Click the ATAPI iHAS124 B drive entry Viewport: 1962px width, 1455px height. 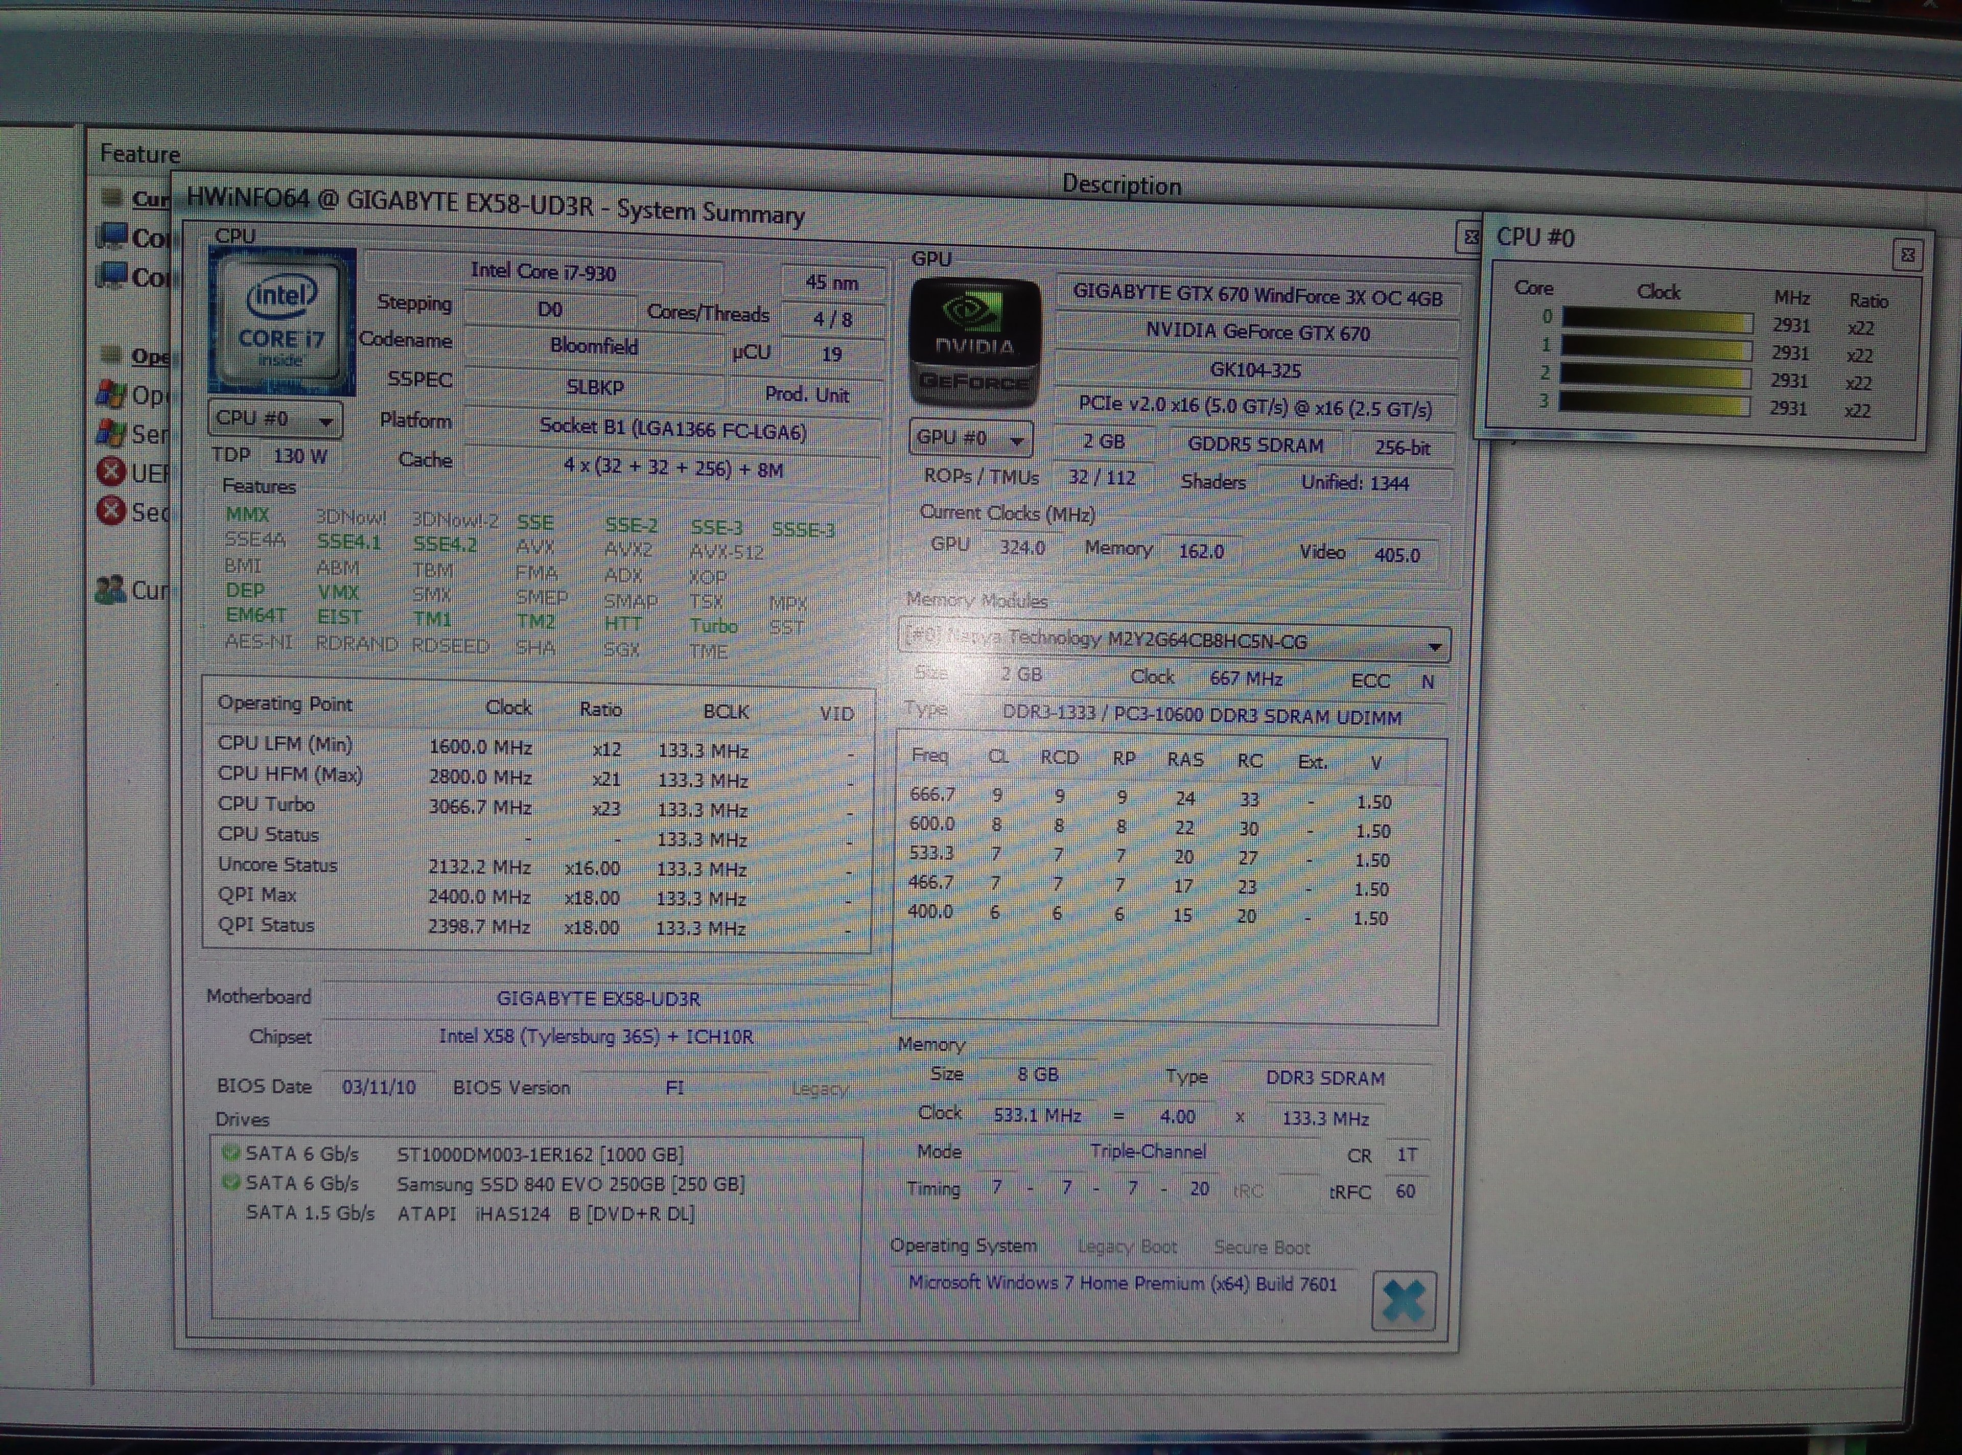click(x=470, y=1214)
